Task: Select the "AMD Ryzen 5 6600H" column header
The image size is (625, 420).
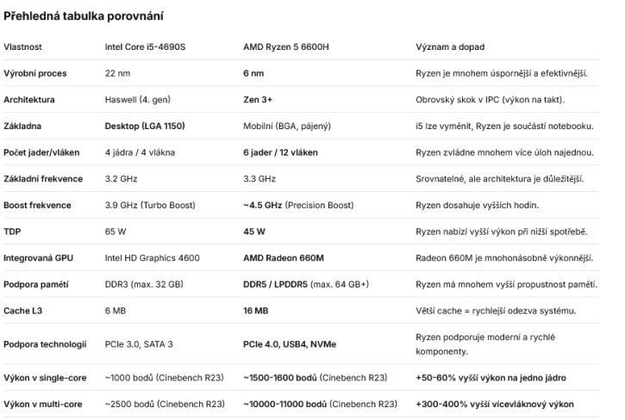Action: (286, 46)
